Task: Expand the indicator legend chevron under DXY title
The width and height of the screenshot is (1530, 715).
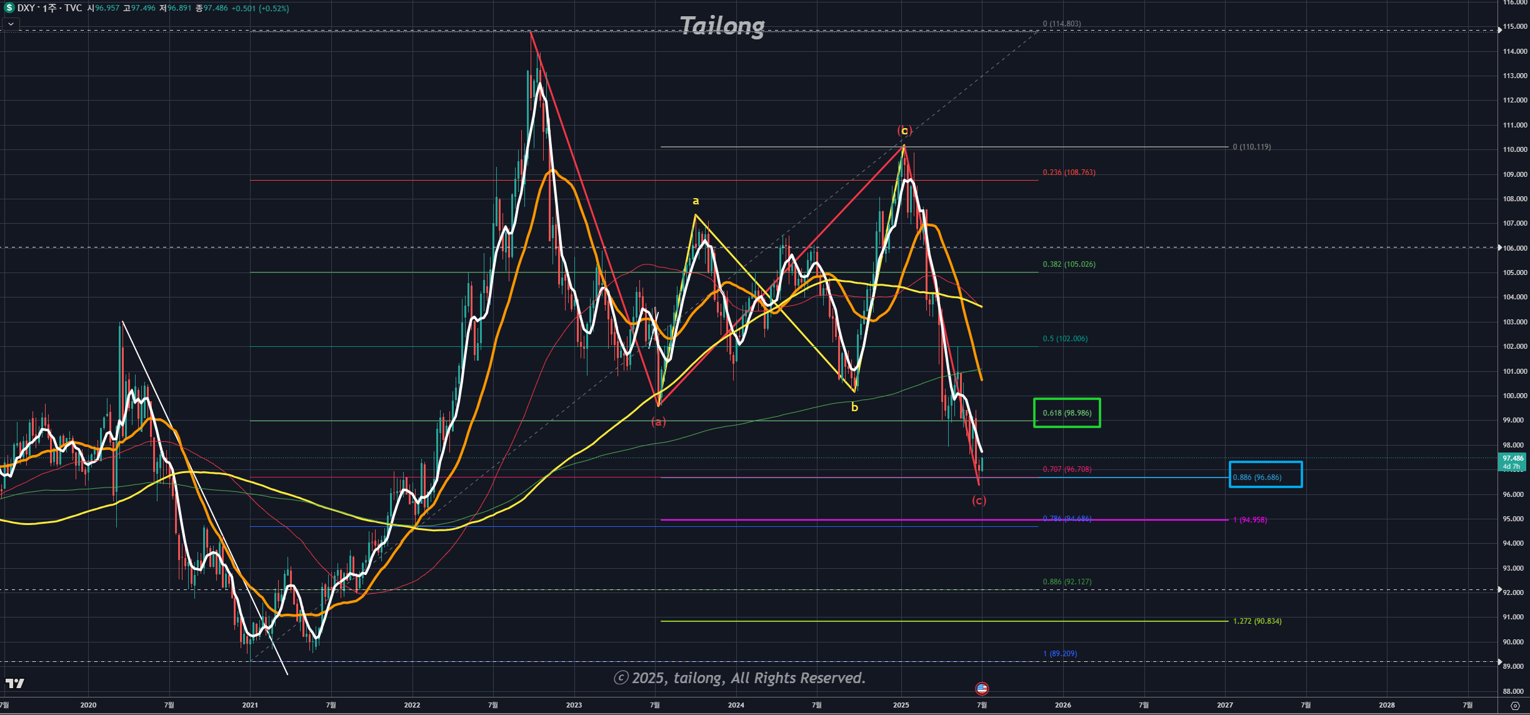Action: [x=11, y=24]
